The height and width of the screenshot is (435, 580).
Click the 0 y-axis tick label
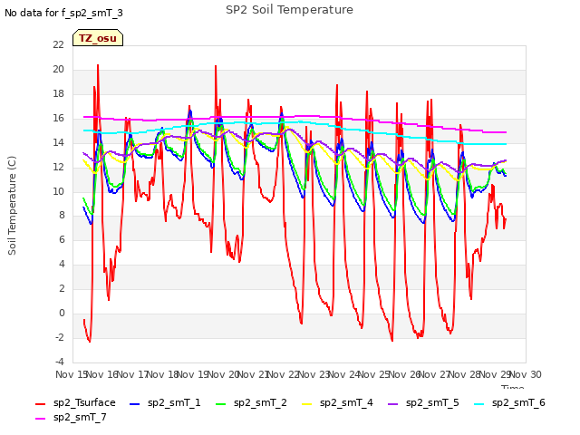coord(62,313)
